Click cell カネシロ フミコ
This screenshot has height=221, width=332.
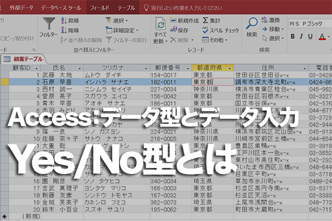(117, 202)
